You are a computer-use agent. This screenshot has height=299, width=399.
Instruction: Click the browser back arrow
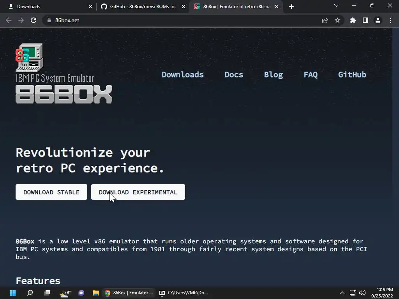[9, 20]
